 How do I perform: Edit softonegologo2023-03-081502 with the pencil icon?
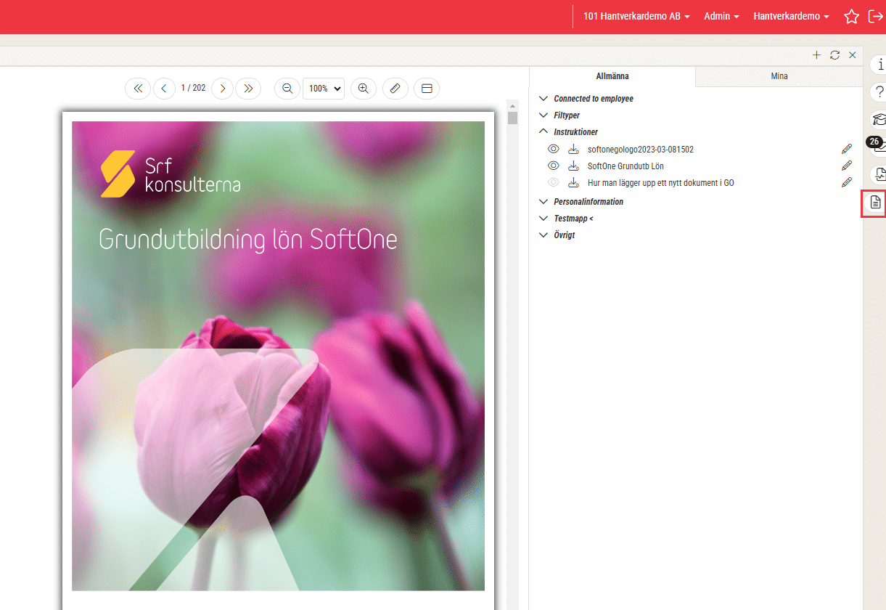pyautogui.click(x=847, y=149)
